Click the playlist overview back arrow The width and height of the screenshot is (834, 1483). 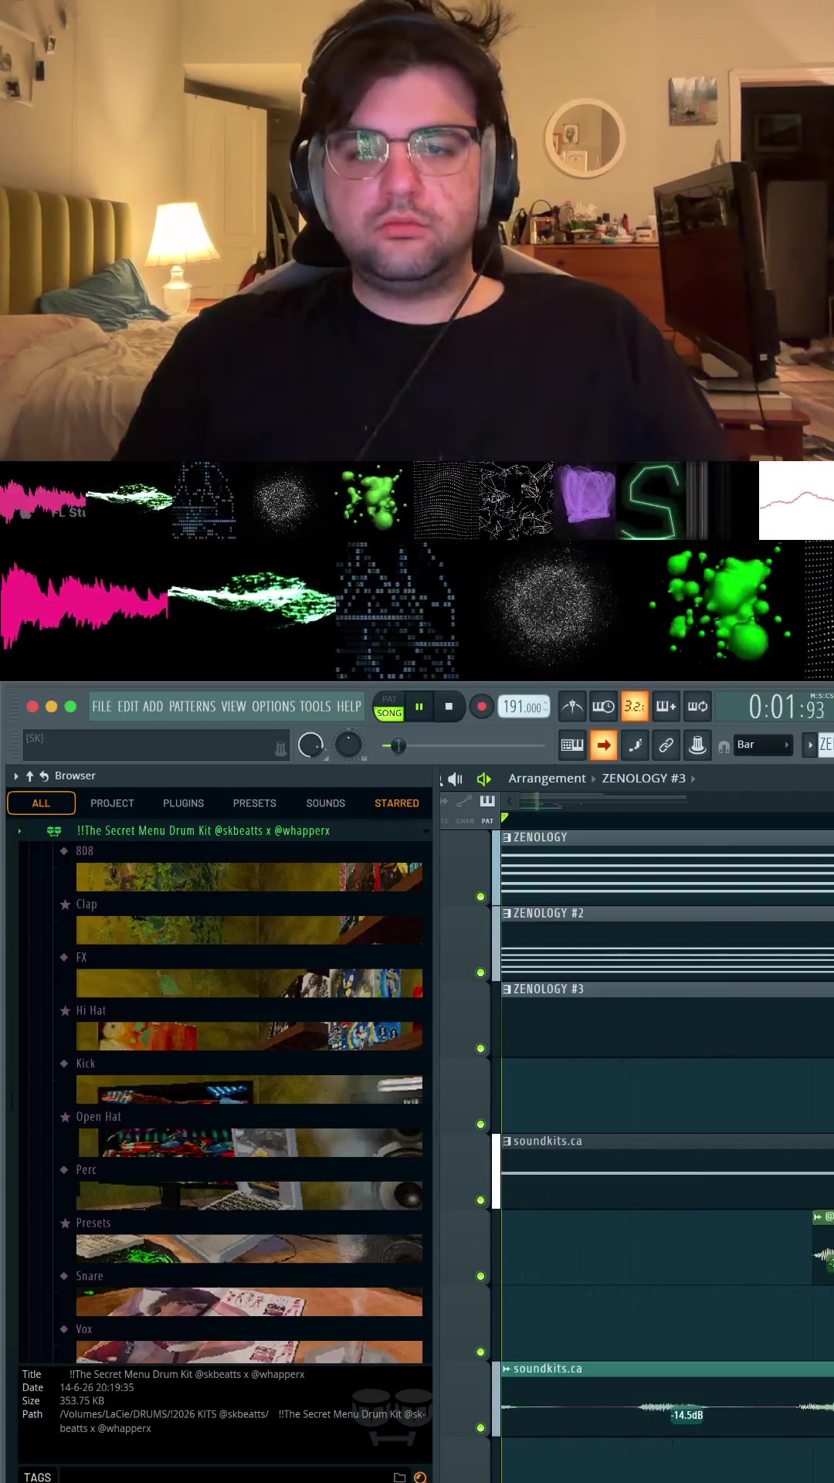509,801
